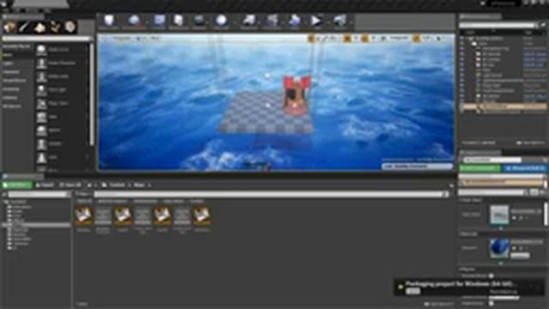Switch to Paint mode in Modes panel
Viewport: 549px width, 309px height.
[25, 27]
